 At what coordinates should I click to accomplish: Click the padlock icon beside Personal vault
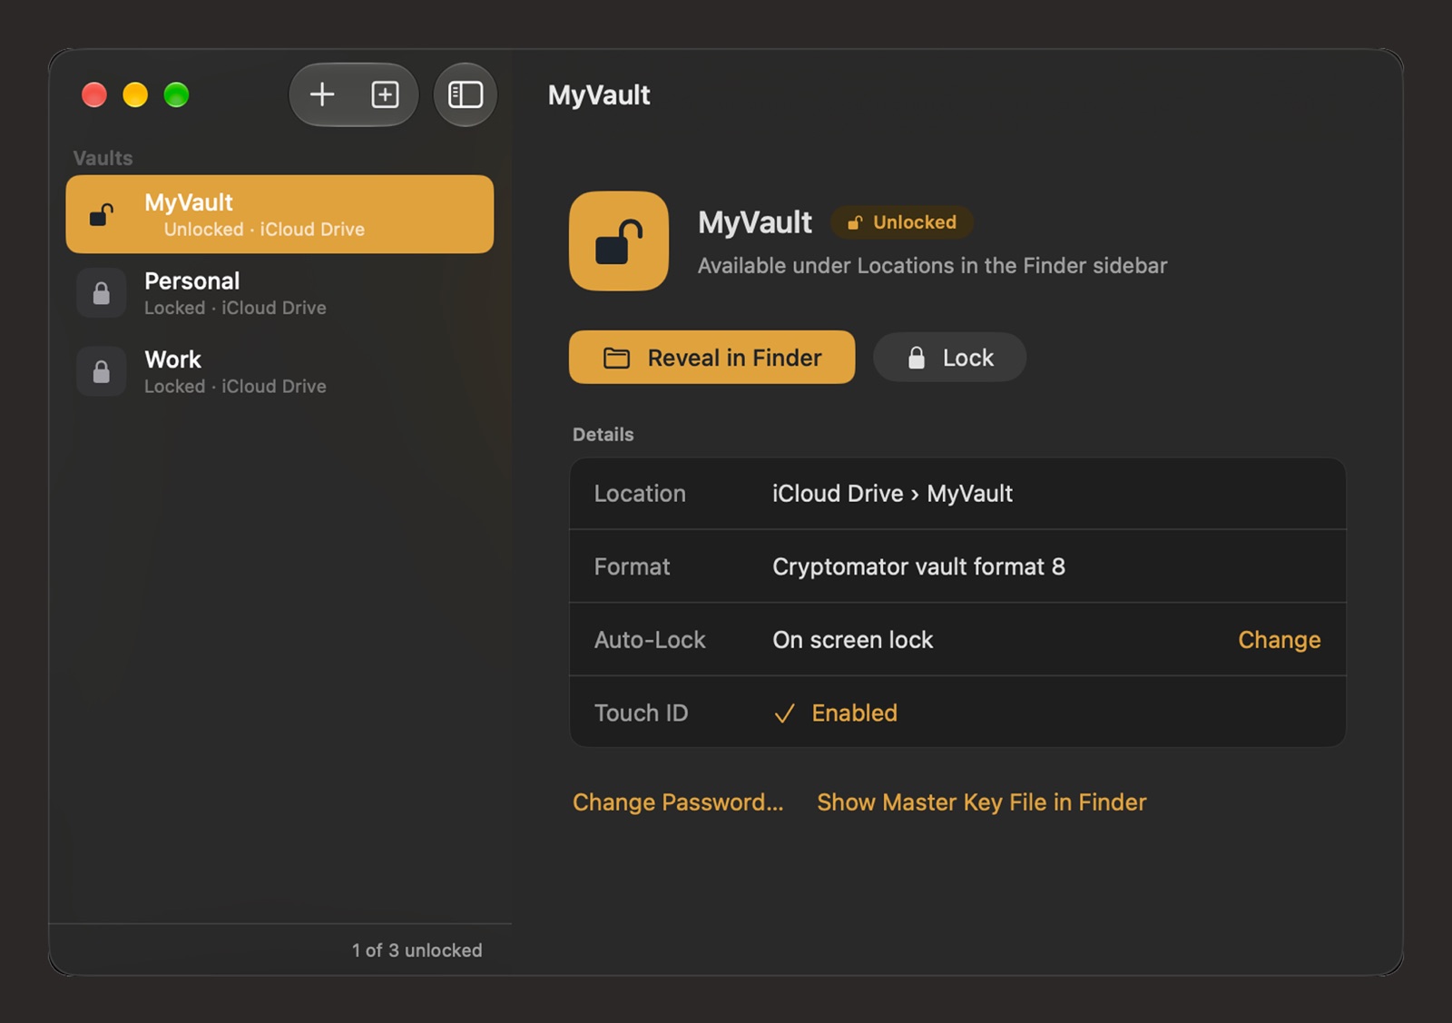(x=102, y=293)
